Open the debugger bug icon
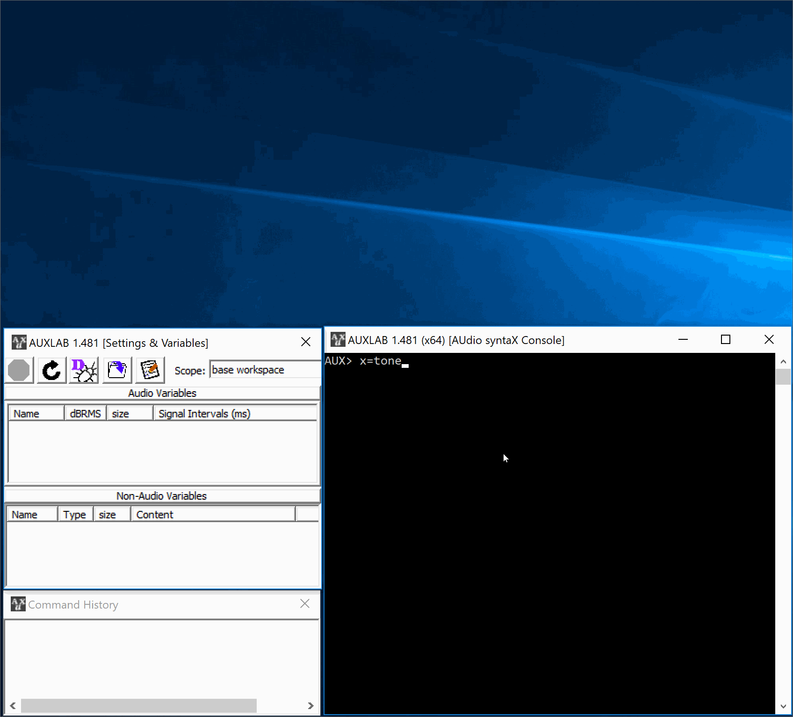This screenshot has height=717, width=793. coord(84,370)
